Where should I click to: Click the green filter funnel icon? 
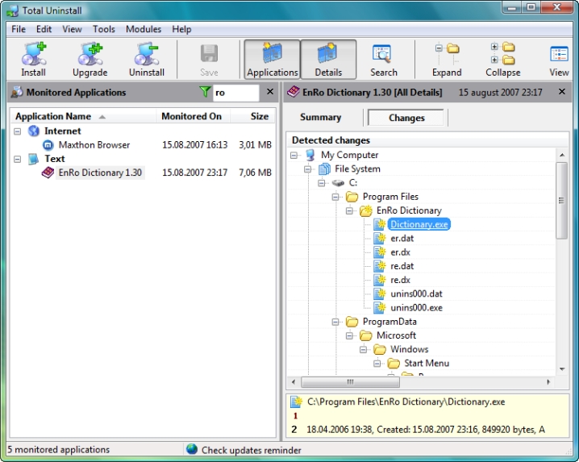(x=205, y=93)
